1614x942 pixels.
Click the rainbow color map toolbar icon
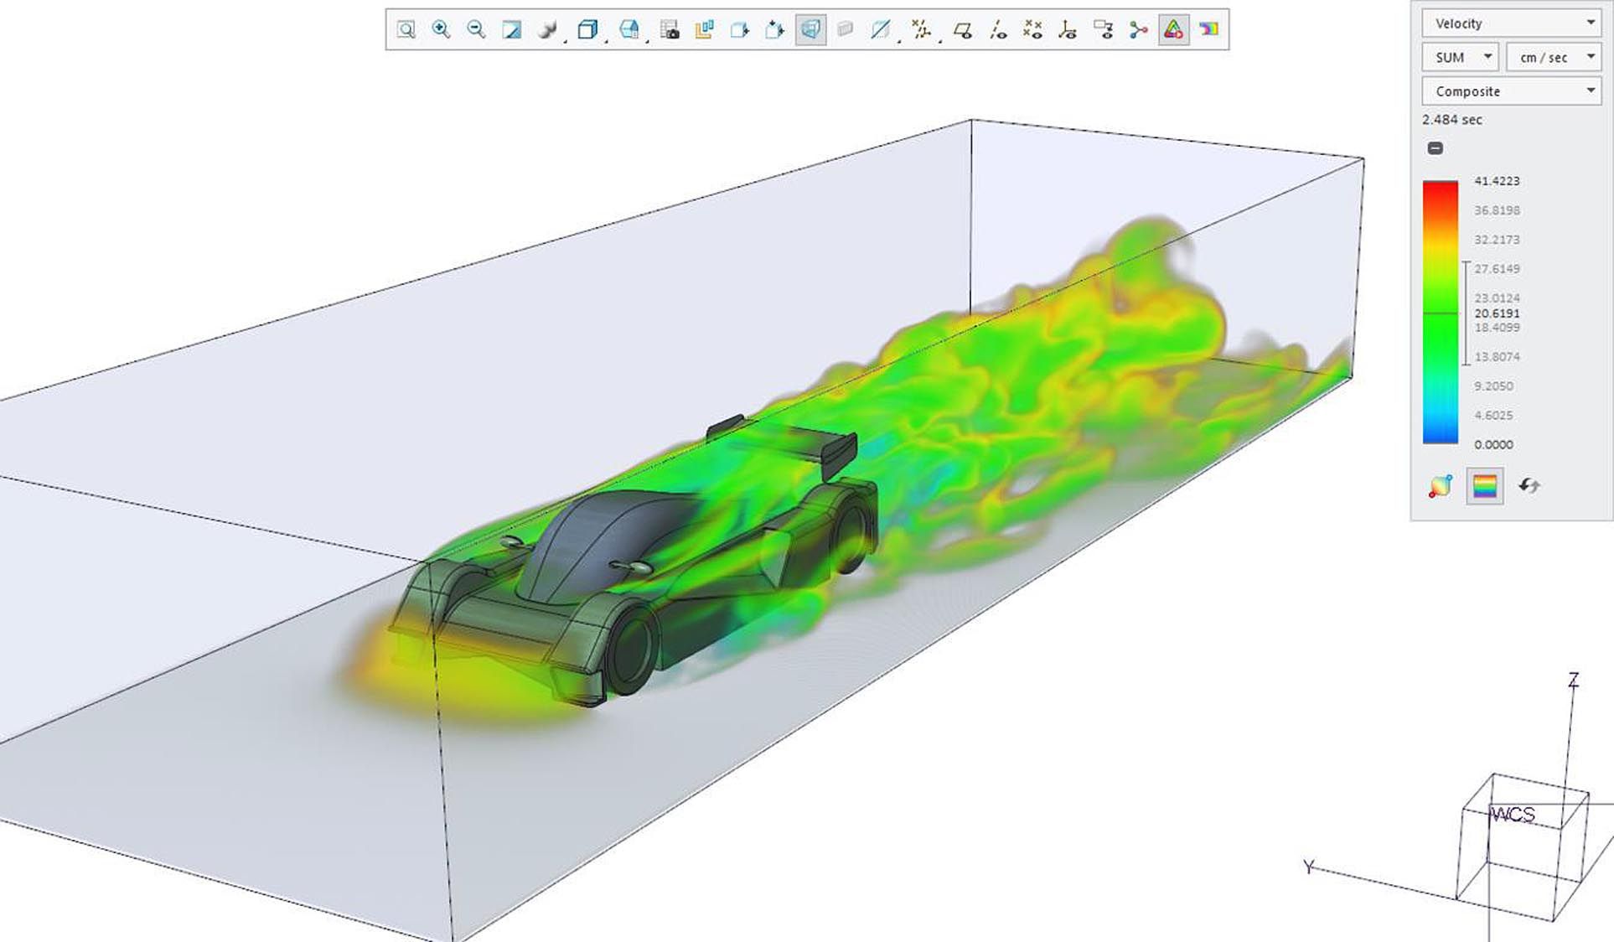(1208, 30)
